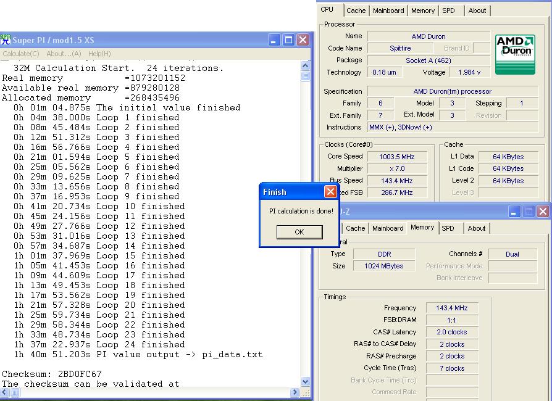The width and height of the screenshot is (552, 401).
Task: Click the '32M Calculation Start' line
Action: (x=119, y=68)
